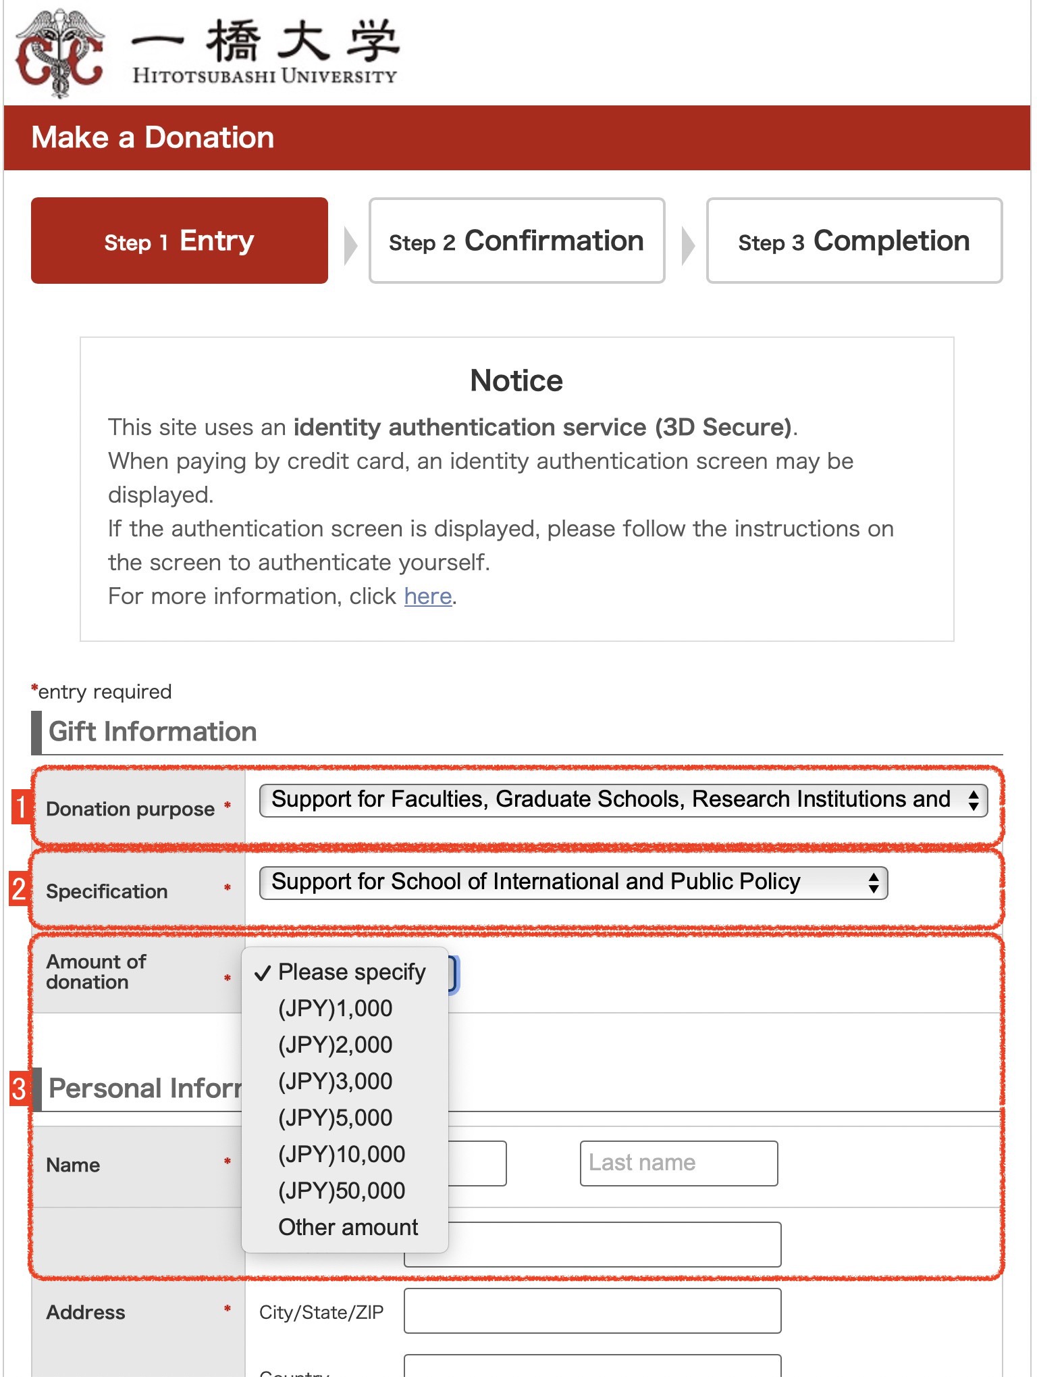Image resolution: width=1037 pixels, height=1377 pixels.
Task: Click the City/State/ZIP address field
Action: 592,1311
